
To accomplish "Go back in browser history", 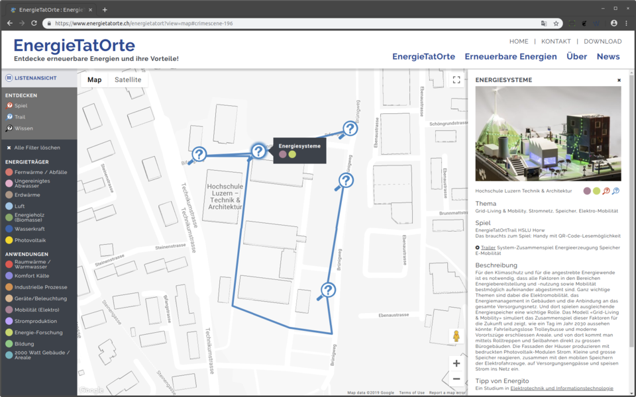I will click(10, 24).
